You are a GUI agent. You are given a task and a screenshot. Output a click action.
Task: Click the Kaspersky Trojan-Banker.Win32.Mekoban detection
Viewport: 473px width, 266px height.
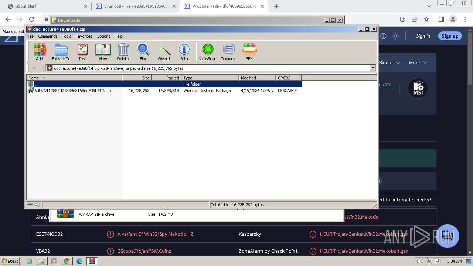point(364,234)
